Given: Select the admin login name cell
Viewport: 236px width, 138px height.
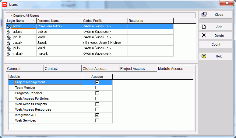Looking at the screenshot, I should tap(24, 26).
